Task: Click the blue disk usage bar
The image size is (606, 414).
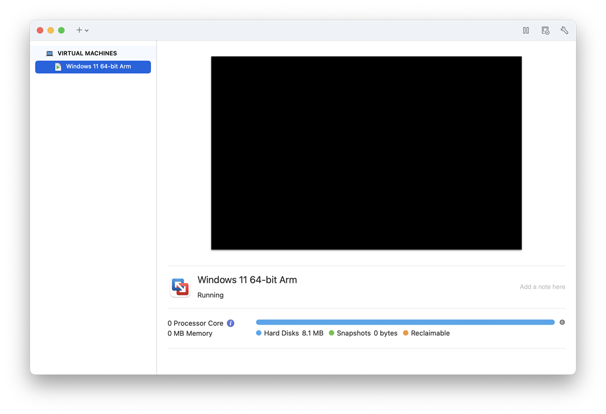Action: (405, 322)
